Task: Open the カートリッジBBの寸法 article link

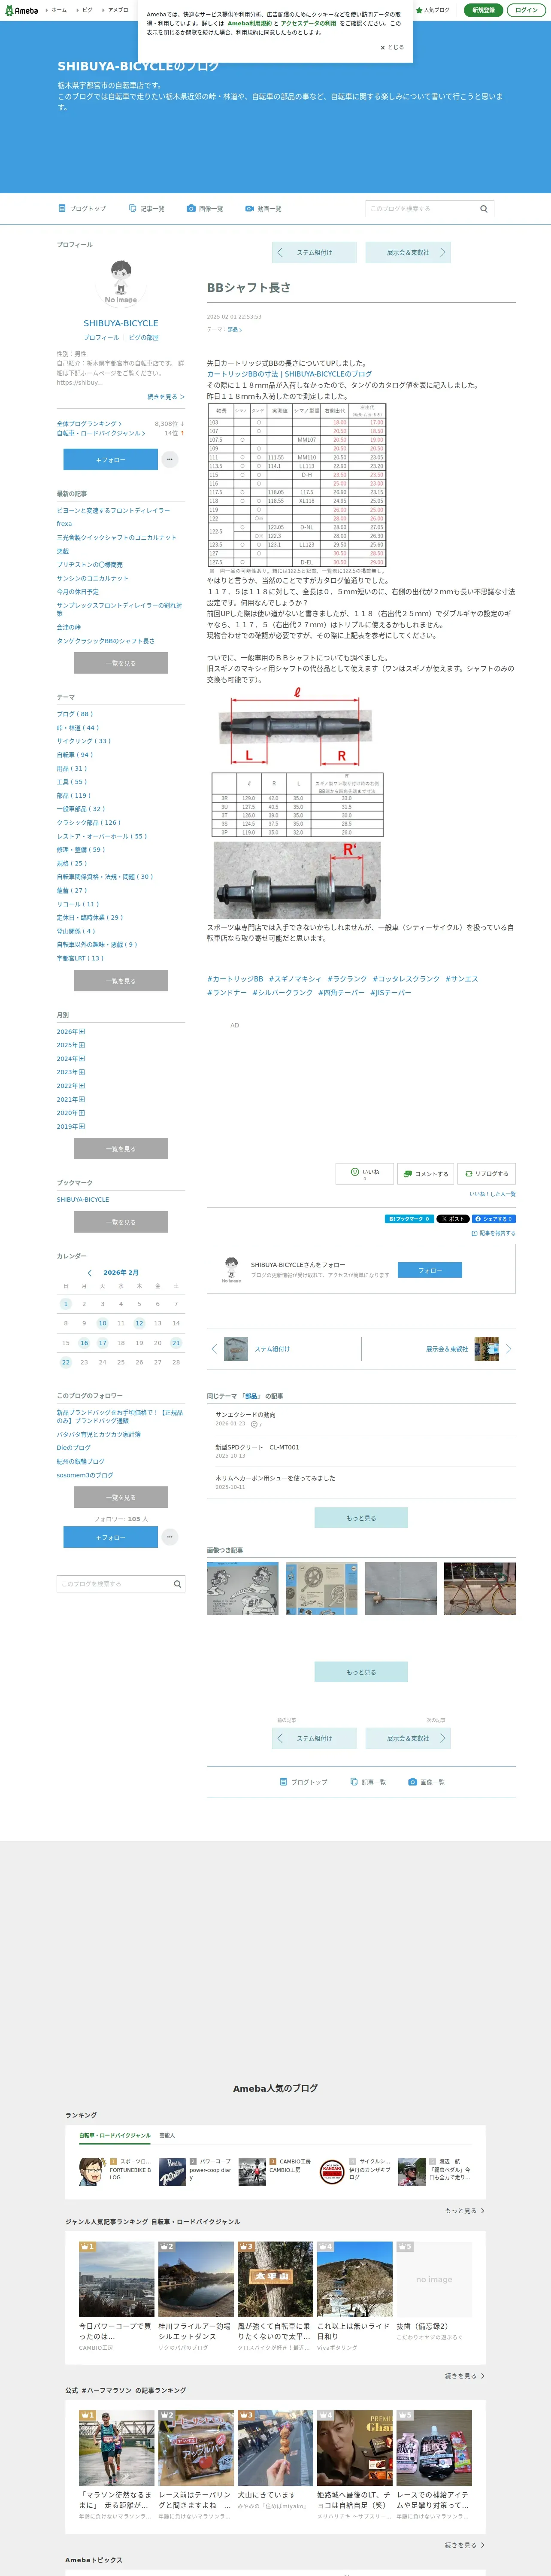Action: (289, 374)
